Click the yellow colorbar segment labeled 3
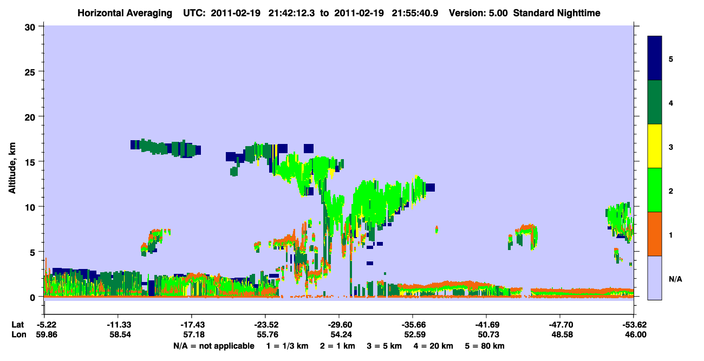This screenshot has width=704, height=361. click(655, 146)
